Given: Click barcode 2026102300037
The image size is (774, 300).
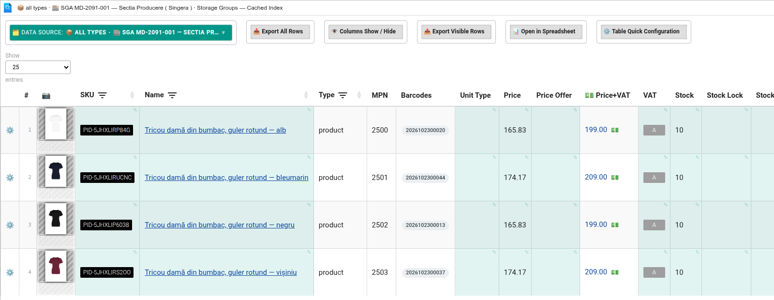Looking at the screenshot, I should tap(425, 272).
